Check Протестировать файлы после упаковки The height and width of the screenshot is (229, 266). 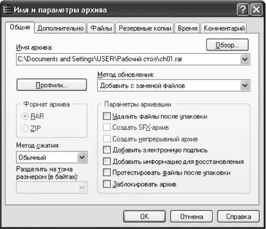[x=107, y=172]
